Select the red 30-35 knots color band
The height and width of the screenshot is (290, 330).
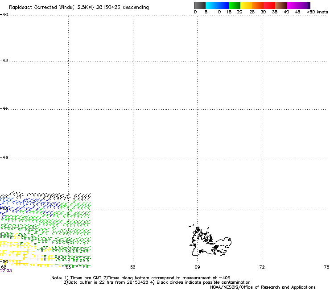point(269,5)
